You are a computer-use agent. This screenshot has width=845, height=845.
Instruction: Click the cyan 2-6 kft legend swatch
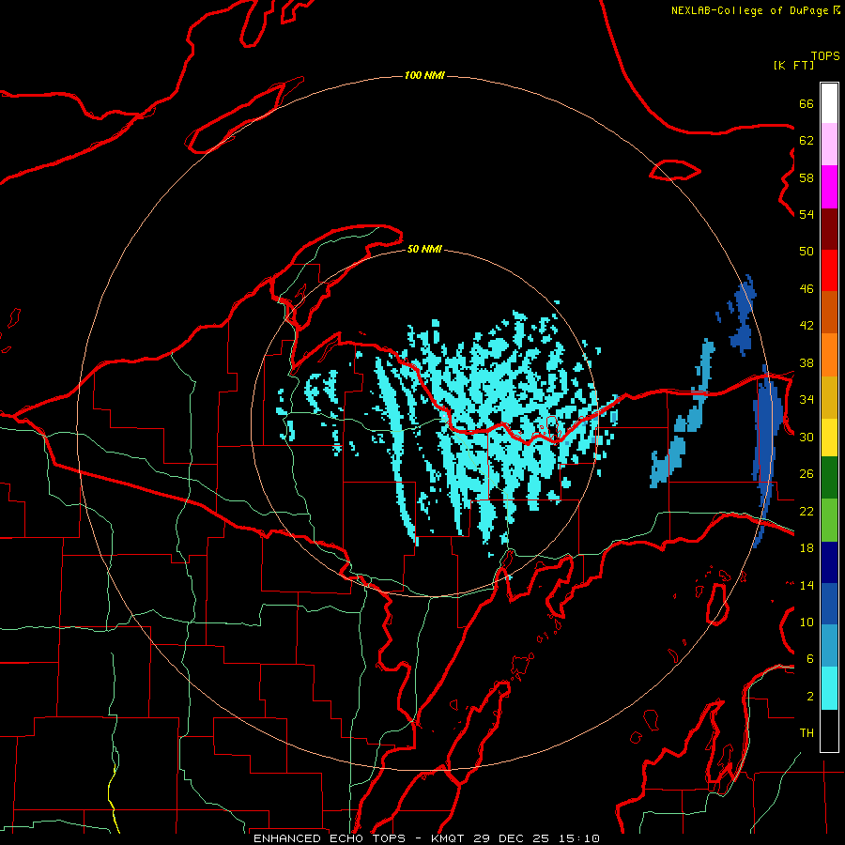coord(829,688)
